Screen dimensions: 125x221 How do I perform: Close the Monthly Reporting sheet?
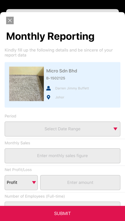tap(10, 20)
